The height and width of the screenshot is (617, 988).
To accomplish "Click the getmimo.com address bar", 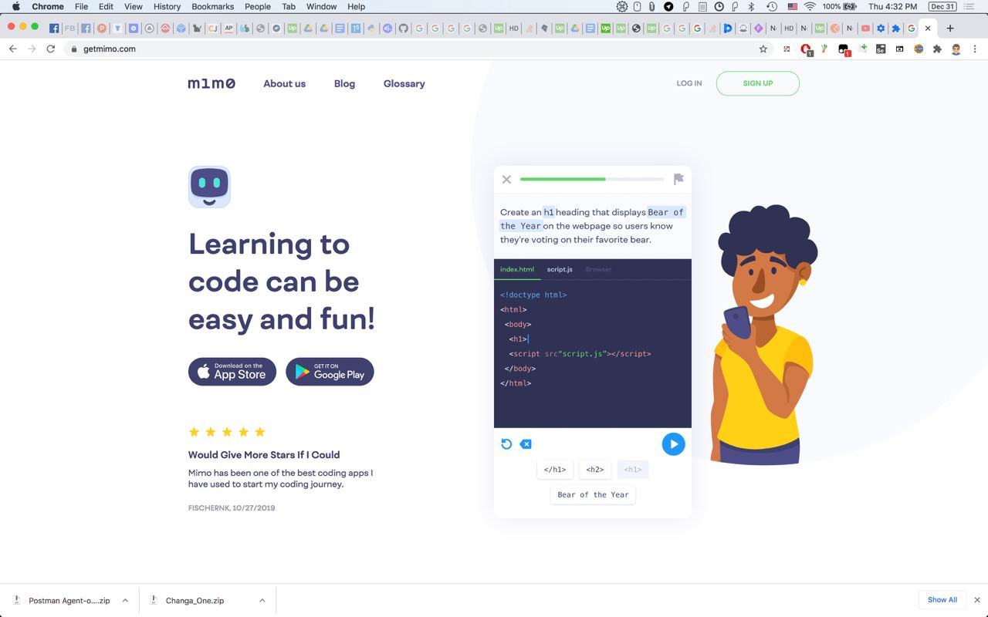I will point(417,49).
